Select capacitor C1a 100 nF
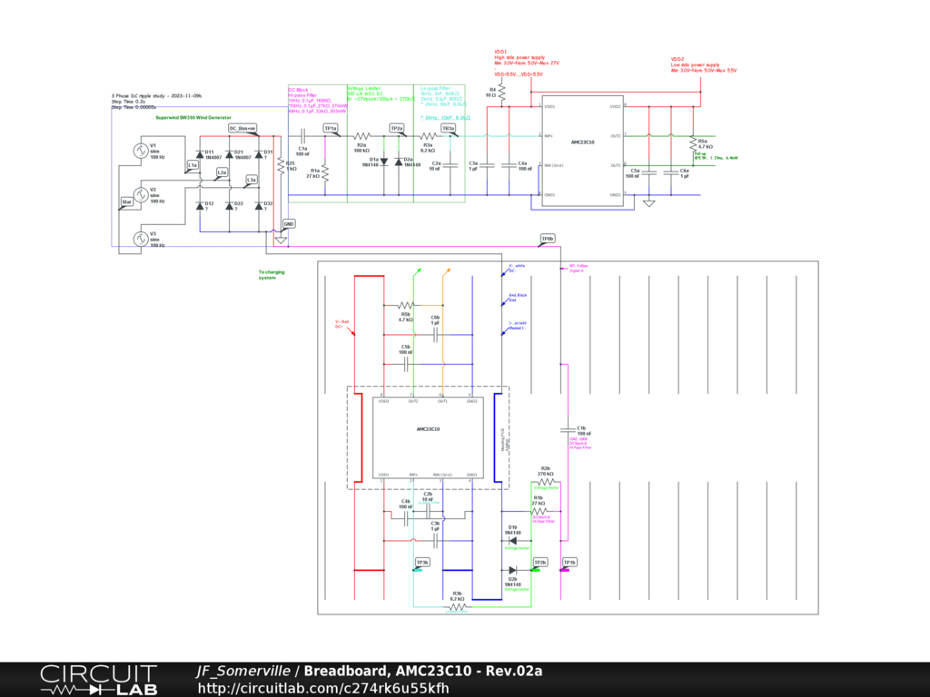The height and width of the screenshot is (697, 930). pyautogui.click(x=302, y=135)
